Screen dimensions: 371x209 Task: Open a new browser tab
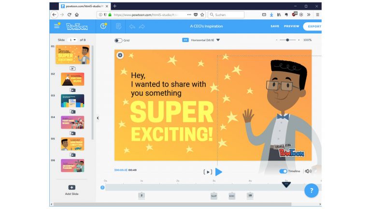tap(114, 6)
